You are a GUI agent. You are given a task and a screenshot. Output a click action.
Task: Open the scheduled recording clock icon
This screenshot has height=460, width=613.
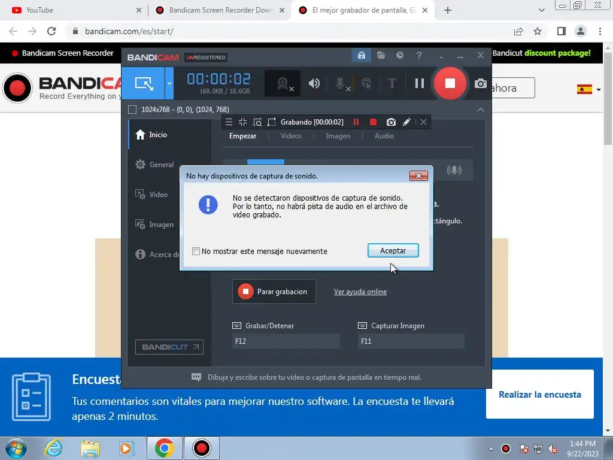coord(399,56)
